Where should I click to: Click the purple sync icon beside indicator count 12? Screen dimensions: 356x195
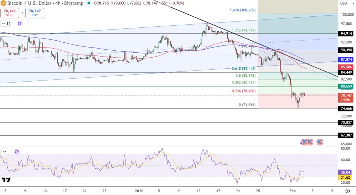[19, 24]
